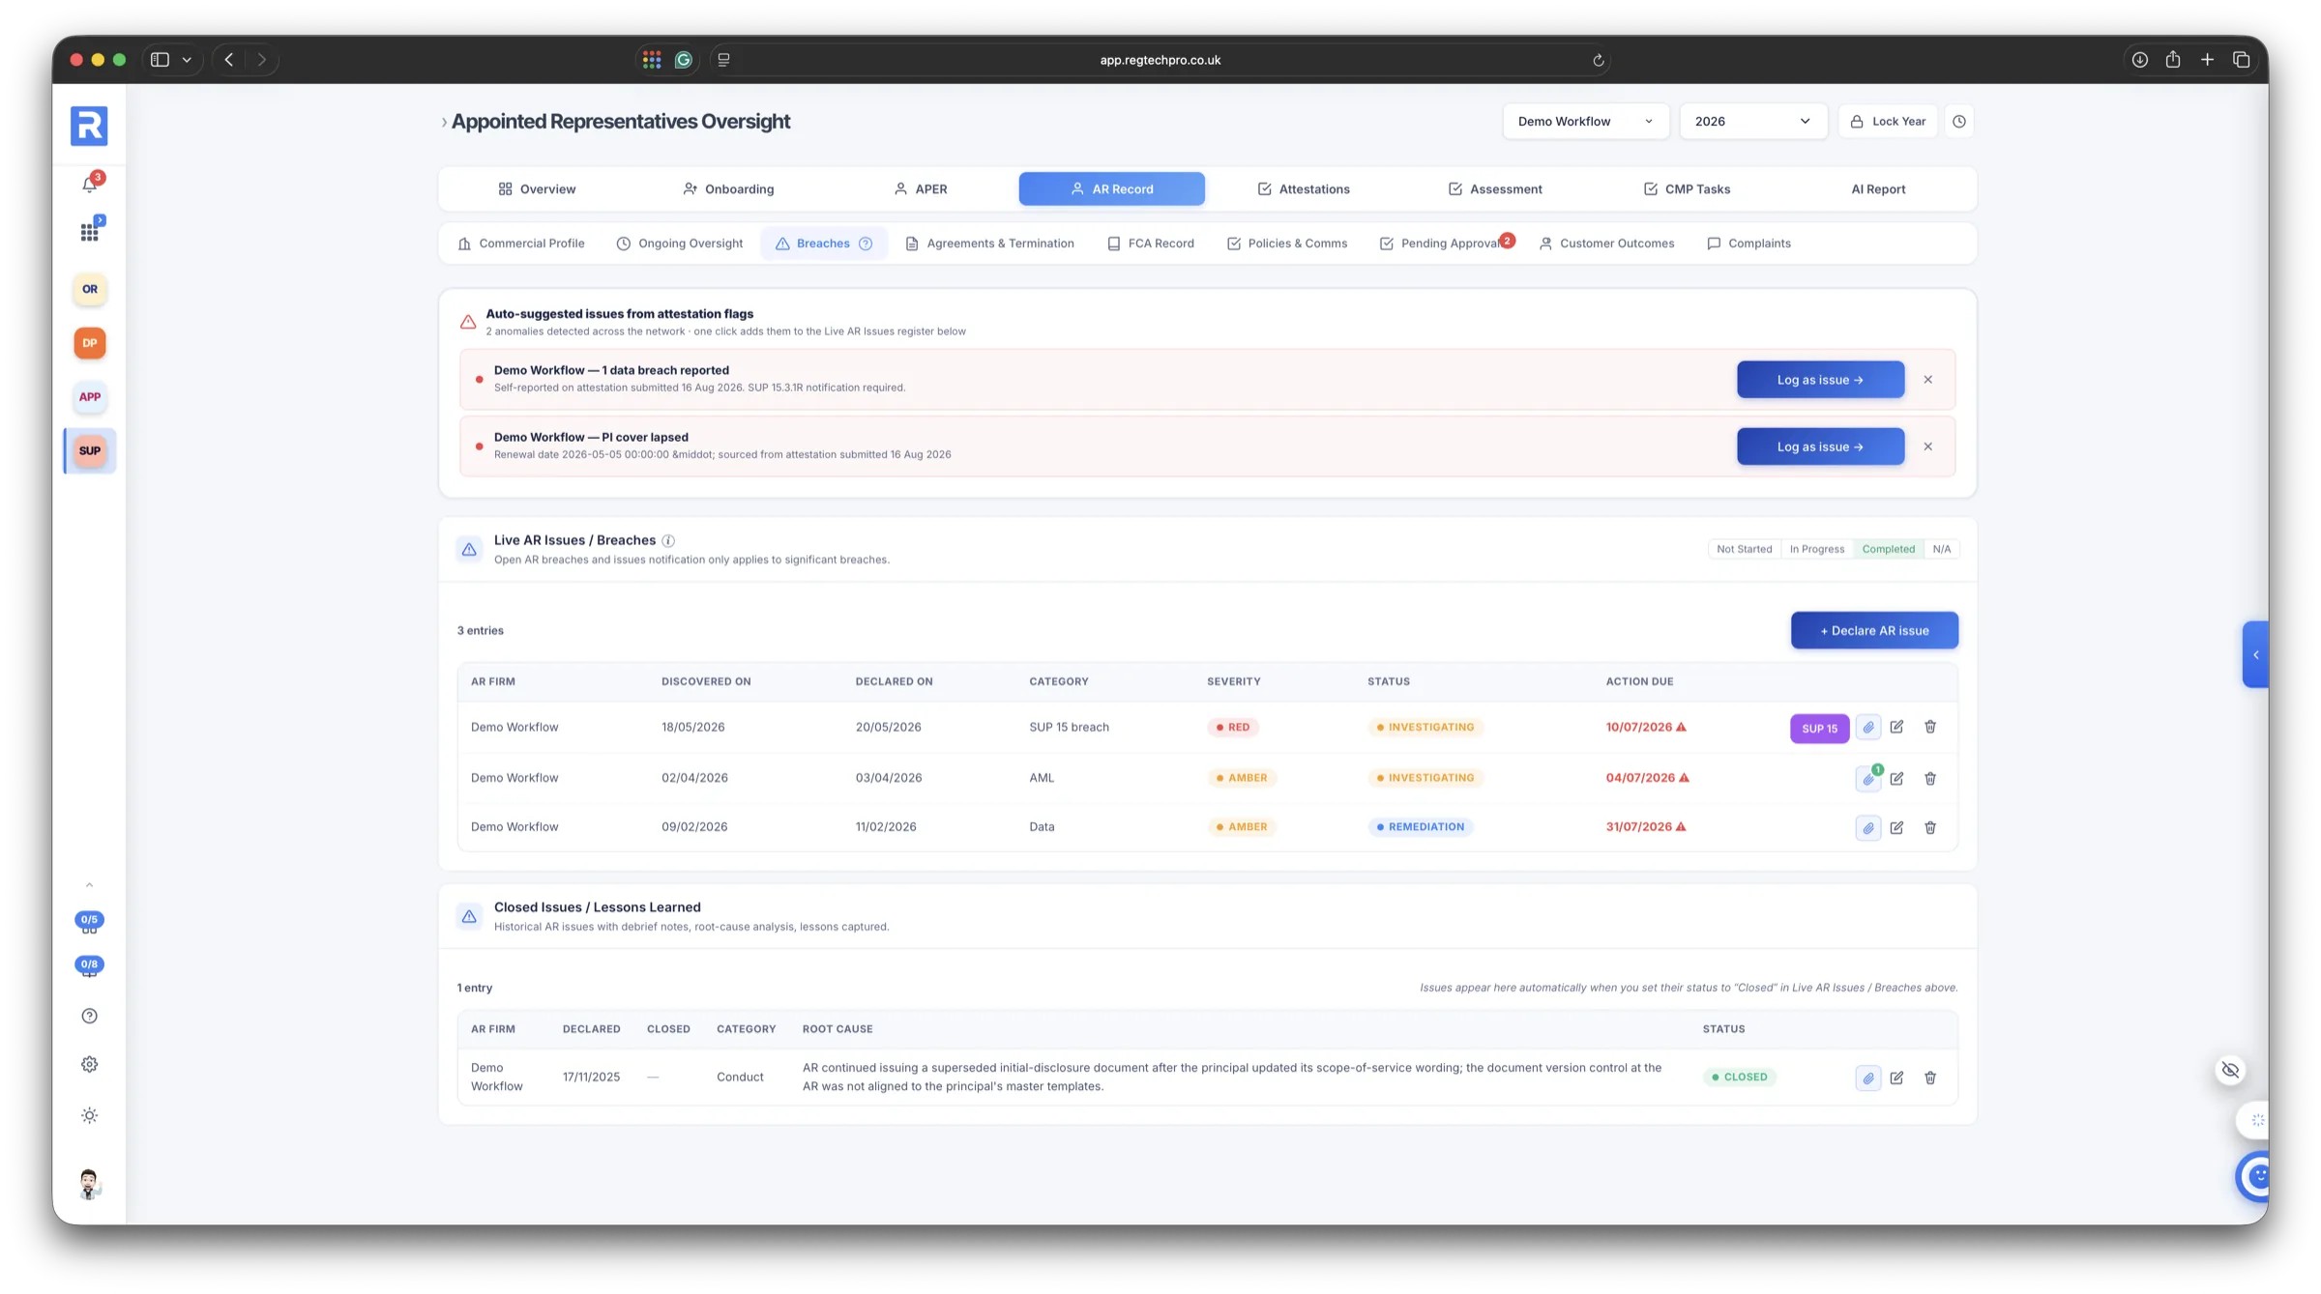
Task: Open the history clock beside Lock Year
Action: (1959, 122)
